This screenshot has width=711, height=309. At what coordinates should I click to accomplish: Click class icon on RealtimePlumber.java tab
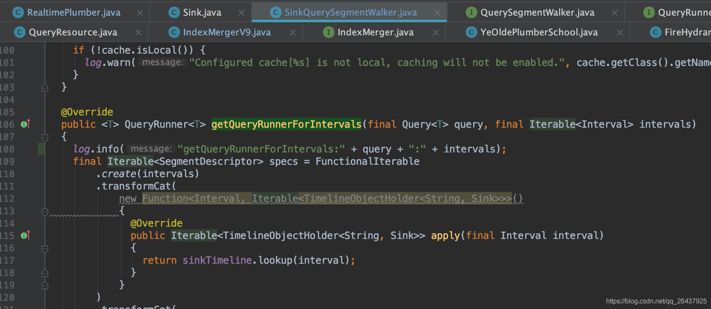18,12
